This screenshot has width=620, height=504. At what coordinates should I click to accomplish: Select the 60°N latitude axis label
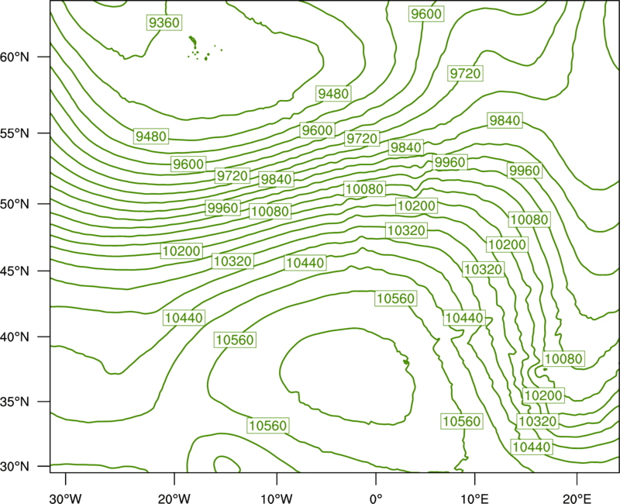point(15,57)
